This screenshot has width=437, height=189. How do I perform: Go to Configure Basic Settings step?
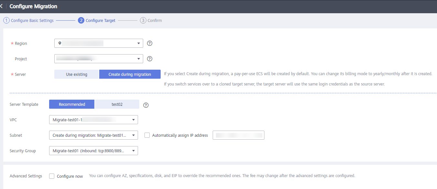[x=32, y=21]
